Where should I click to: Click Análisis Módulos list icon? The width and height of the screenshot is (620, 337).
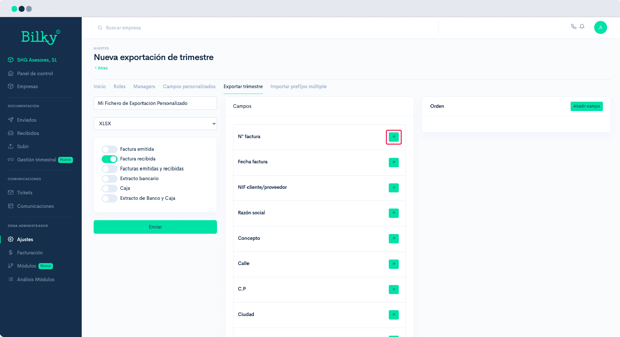click(11, 279)
